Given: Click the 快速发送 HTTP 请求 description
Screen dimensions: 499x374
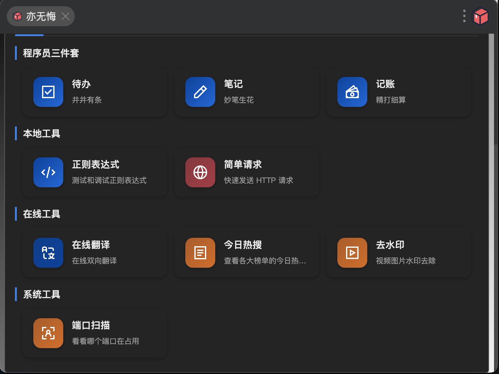Looking at the screenshot, I should (x=259, y=180).
